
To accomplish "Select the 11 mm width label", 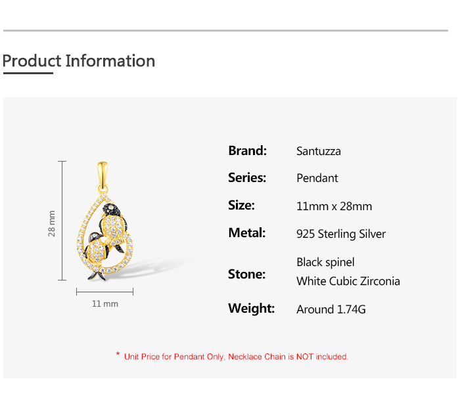I will tap(105, 303).
